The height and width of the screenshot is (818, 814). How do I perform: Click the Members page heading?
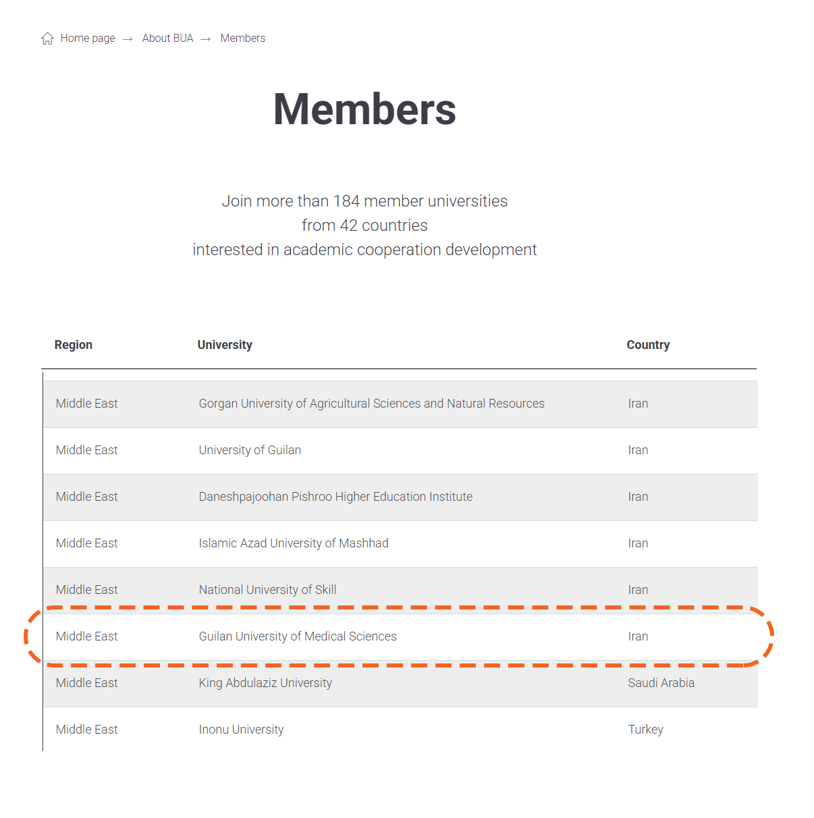[x=364, y=109]
